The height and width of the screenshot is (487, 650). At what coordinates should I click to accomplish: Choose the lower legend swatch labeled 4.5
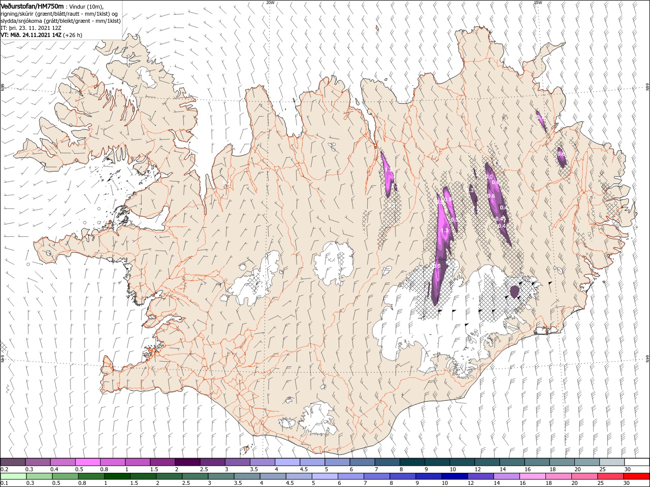(298, 476)
